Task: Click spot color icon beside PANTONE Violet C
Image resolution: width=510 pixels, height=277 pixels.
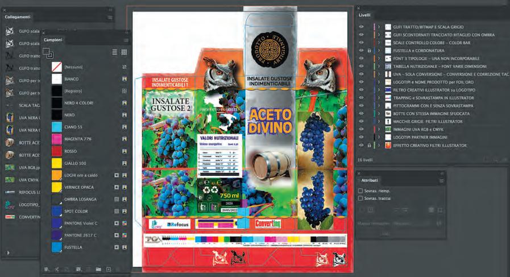Action: click(117, 224)
